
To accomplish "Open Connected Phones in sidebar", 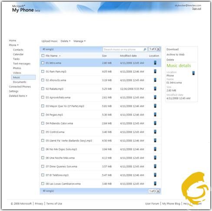I will (x=20, y=87).
